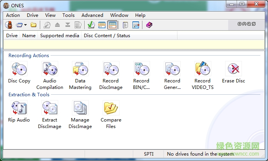Viewport: 268px width, 161px height.
Task: Launch the Rip Audio tool
Action: (19, 108)
